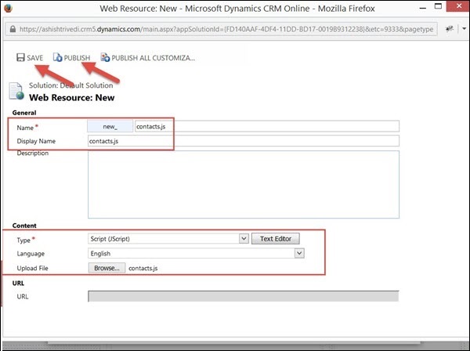Click the Save floppy disk icon

click(20, 57)
